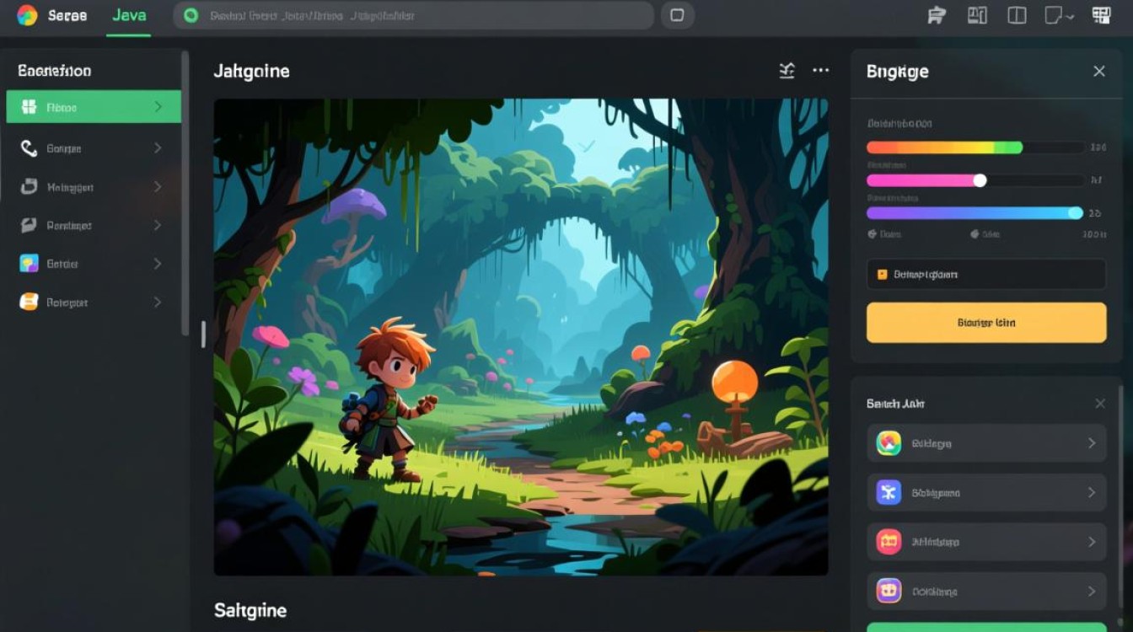The image size is (1133, 632).
Task: Click the large yellow button in the right panel
Action: click(x=986, y=323)
